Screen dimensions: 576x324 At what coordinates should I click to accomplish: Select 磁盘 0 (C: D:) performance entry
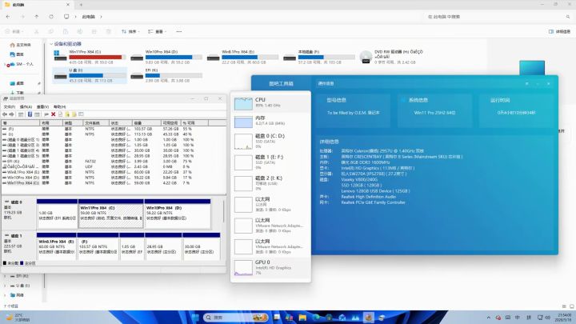[270, 141]
